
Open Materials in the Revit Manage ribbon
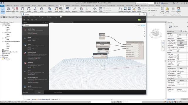click(8, 10)
